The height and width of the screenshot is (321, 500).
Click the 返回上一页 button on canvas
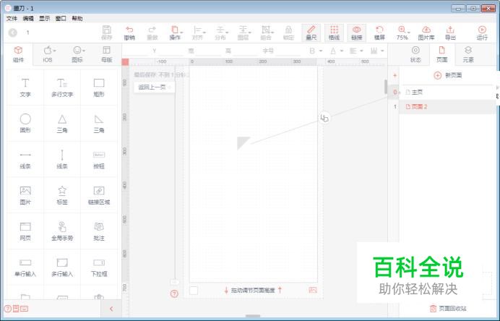(x=155, y=87)
